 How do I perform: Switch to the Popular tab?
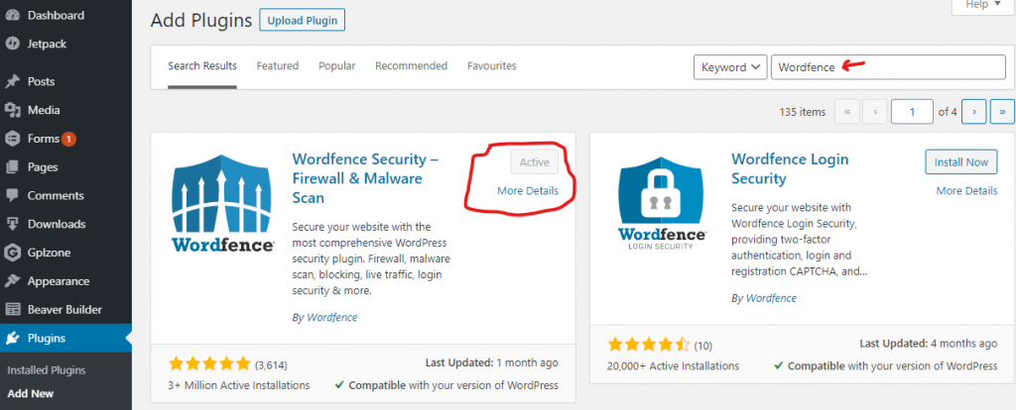[337, 66]
